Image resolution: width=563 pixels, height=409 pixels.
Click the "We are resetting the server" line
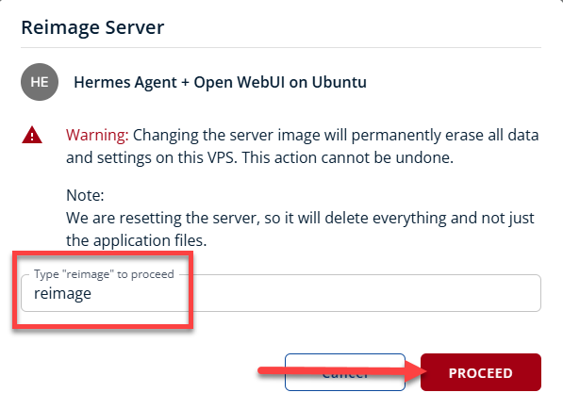tap(161, 218)
